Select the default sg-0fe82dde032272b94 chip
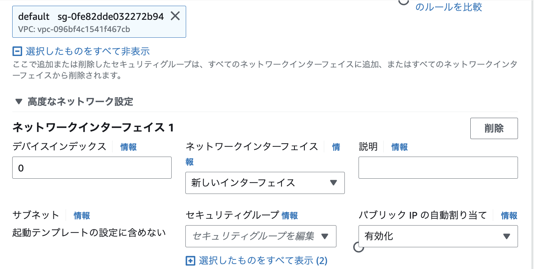Screen dimensions: 534x269 coord(91,21)
